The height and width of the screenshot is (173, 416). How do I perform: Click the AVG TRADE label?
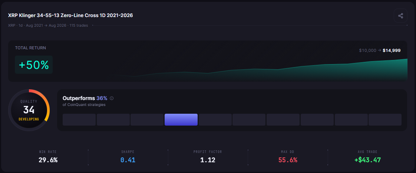(x=368, y=152)
